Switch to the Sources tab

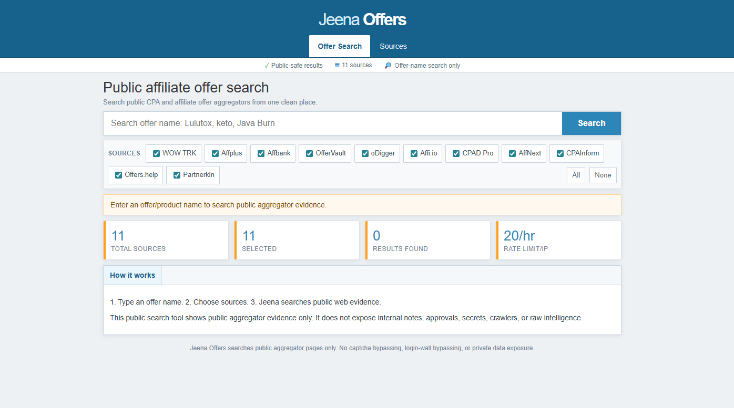[x=393, y=46]
